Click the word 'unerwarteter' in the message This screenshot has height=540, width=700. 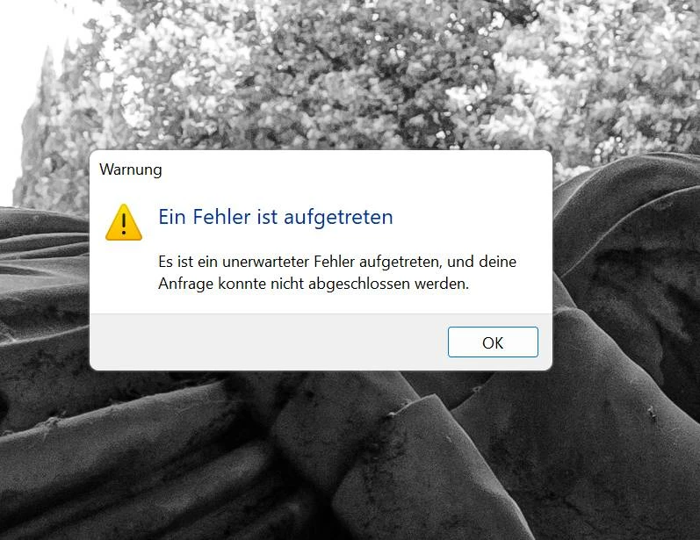point(265,262)
